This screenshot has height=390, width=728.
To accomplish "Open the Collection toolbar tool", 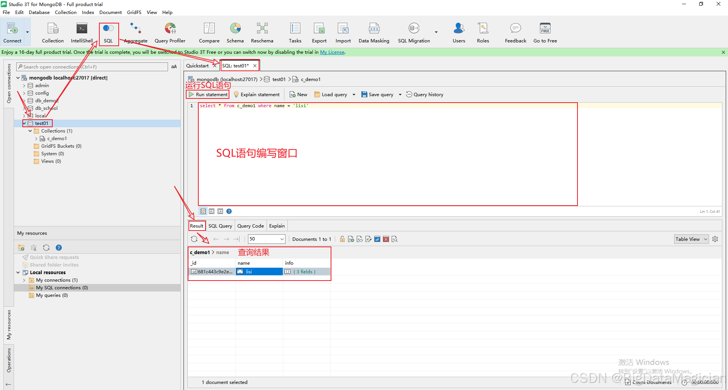I will [53, 33].
